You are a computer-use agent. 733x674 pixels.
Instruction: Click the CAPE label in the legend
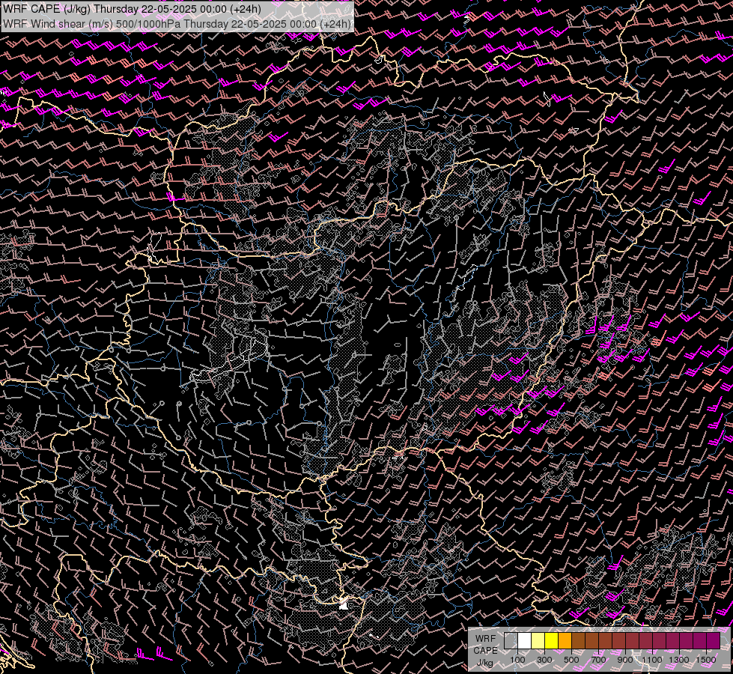[485, 650]
